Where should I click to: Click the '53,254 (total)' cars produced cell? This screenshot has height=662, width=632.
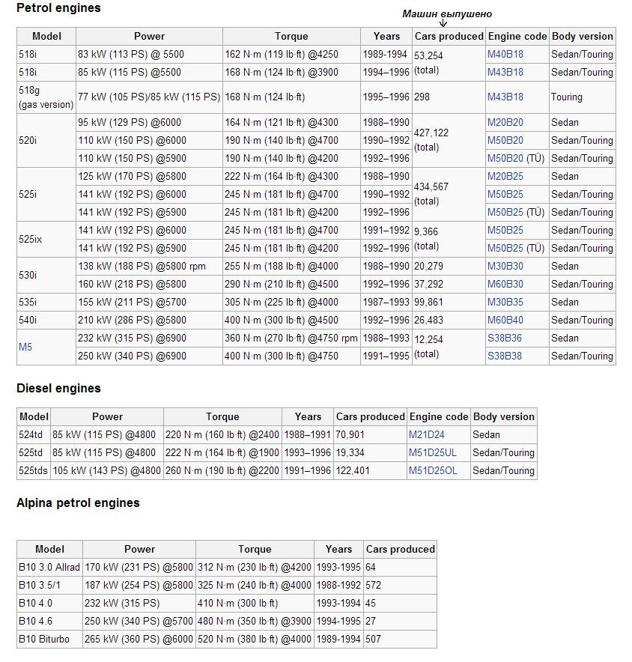(x=449, y=64)
